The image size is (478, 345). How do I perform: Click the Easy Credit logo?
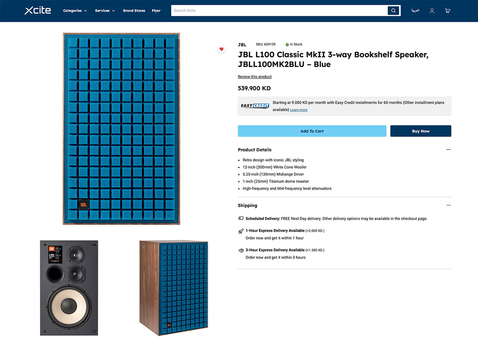tap(255, 106)
